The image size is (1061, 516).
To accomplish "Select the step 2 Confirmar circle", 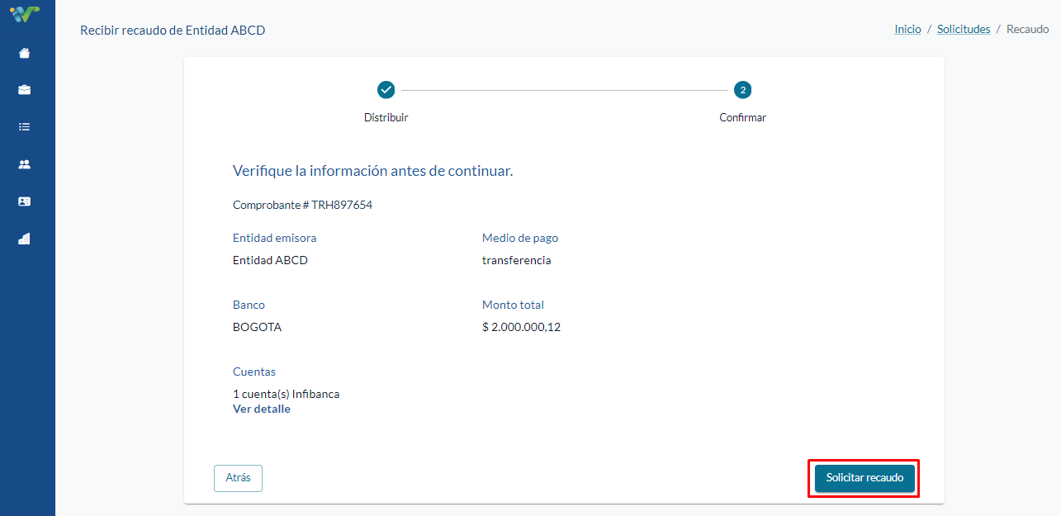I will [742, 90].
